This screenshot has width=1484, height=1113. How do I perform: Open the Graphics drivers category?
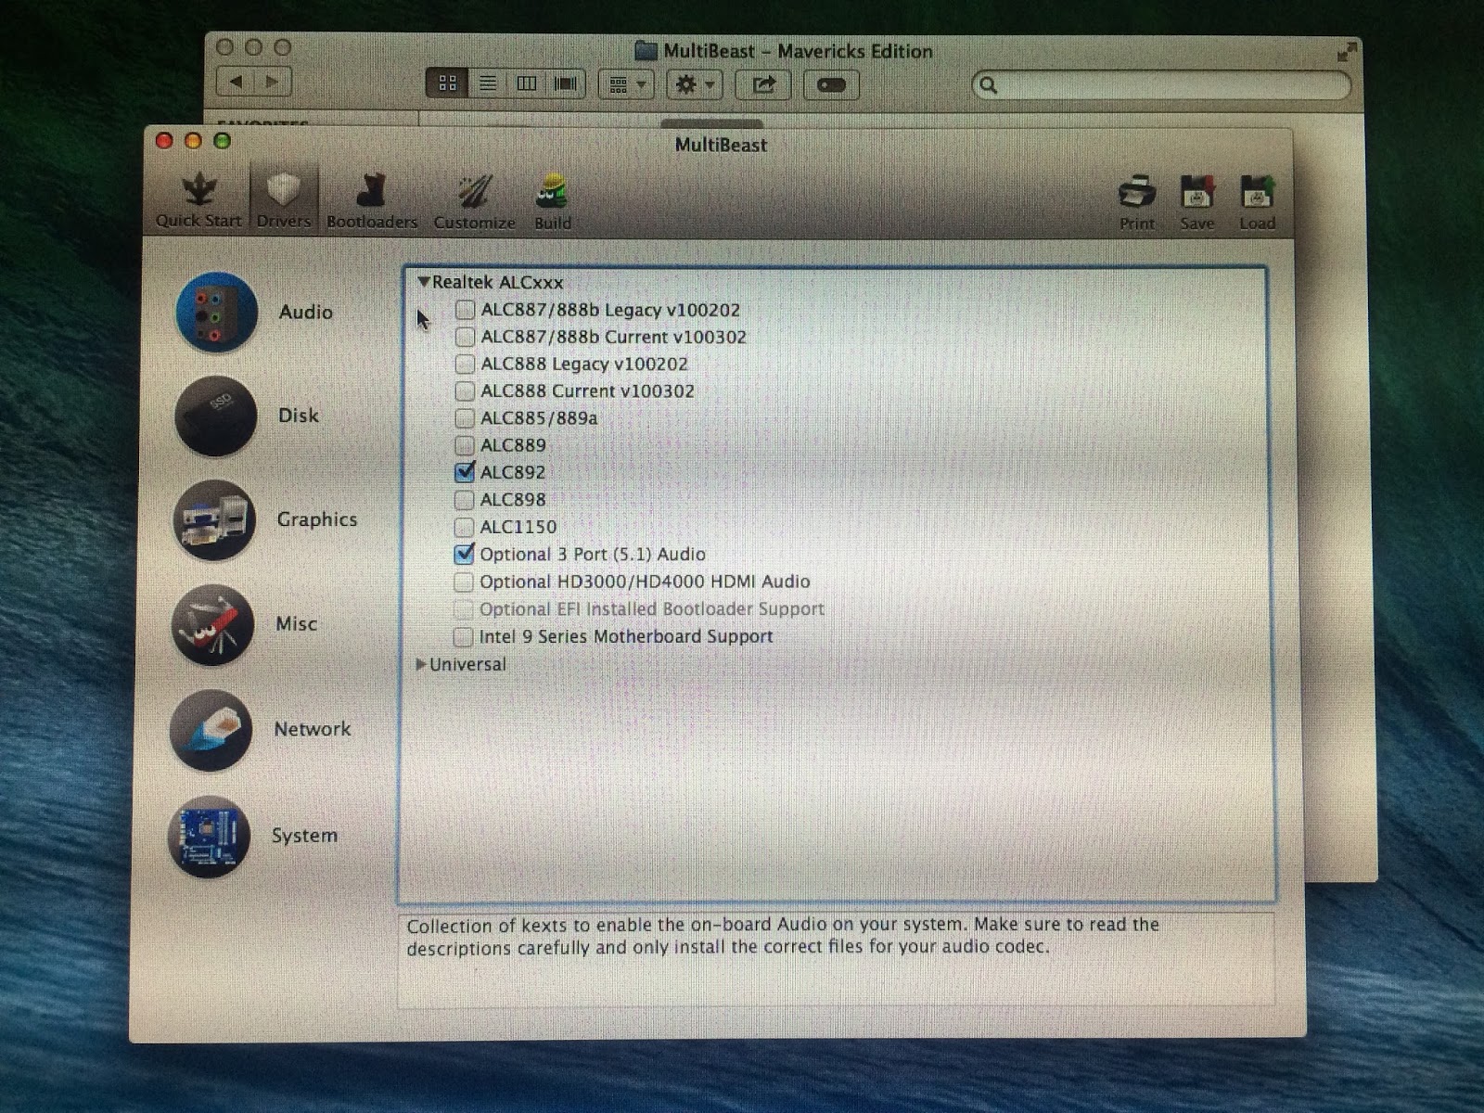point(214,520)
